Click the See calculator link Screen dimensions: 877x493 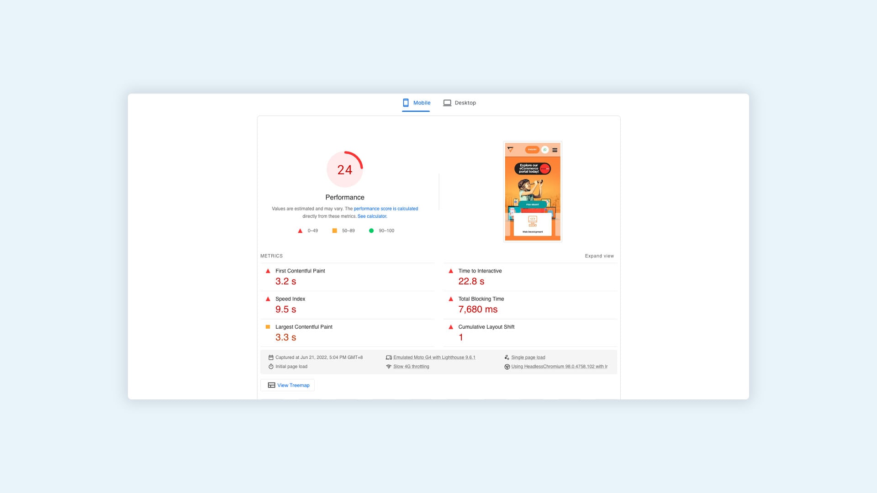point(372,216)
